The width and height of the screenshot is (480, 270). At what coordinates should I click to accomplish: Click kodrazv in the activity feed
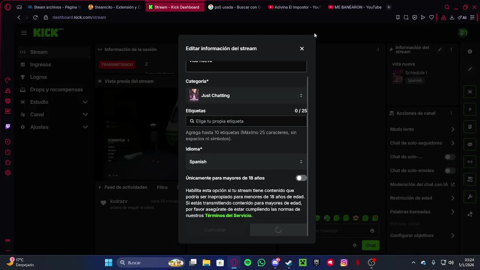[118, 201]
